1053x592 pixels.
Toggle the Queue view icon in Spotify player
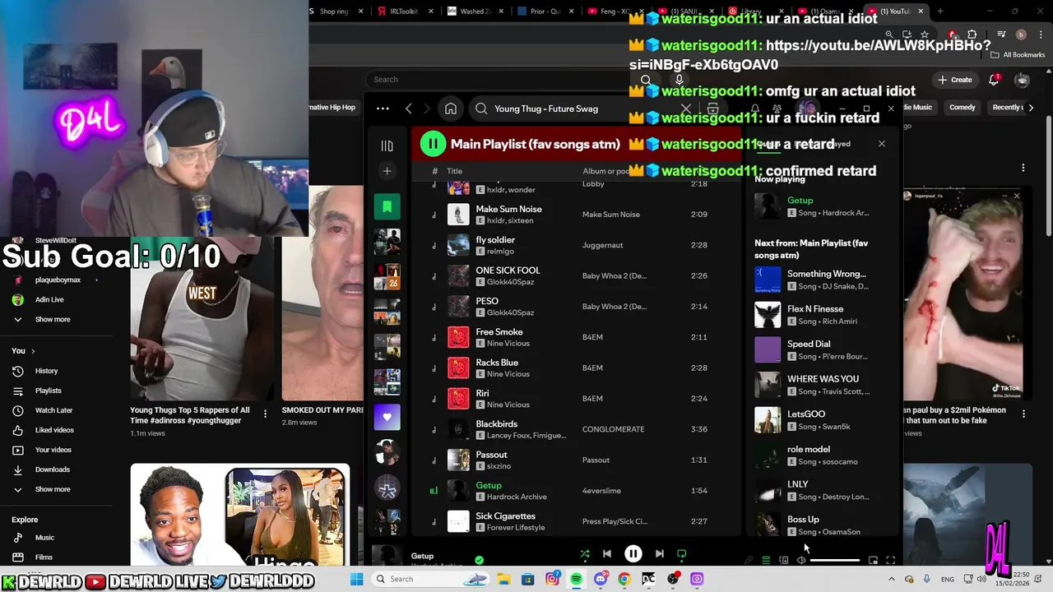click(x=766, y=561)
